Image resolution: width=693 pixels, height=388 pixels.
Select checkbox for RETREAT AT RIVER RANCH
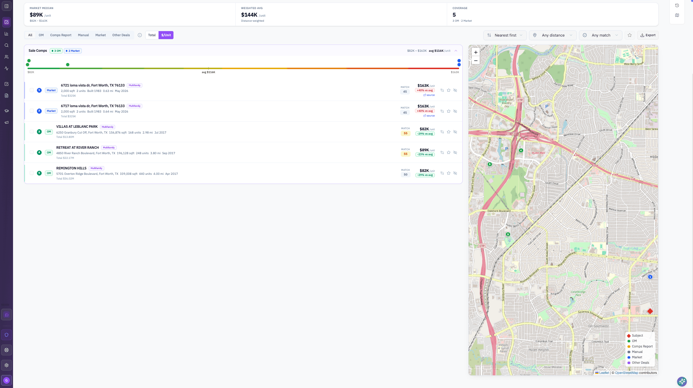point(32,152)
